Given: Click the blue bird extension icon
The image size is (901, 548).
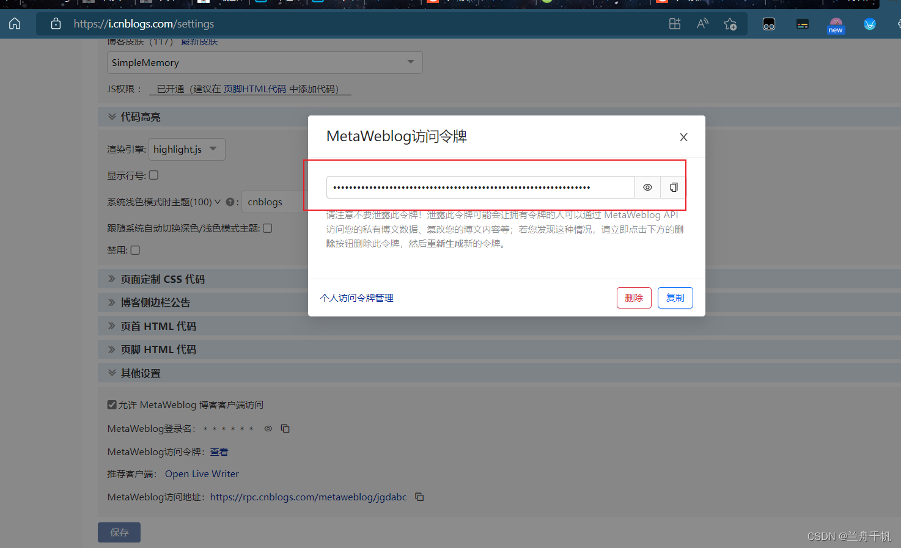Looking at the screenshot, I should click(870, 24).
